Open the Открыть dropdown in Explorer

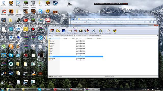pos(88,22)
